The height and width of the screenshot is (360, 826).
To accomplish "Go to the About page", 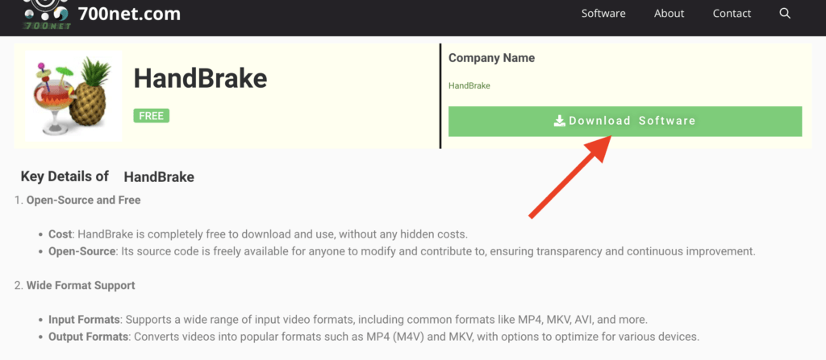I will pos(669,14).
